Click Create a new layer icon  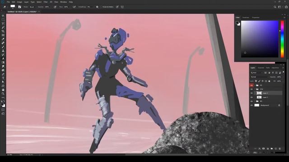click(x=276, y=148)
